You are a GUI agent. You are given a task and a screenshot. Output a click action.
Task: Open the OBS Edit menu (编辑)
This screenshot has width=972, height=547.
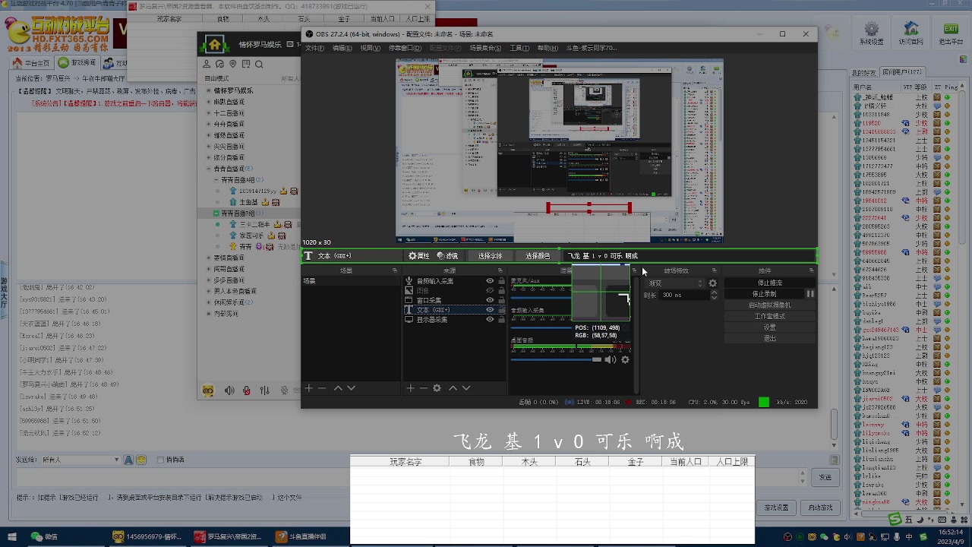[342, 48]
